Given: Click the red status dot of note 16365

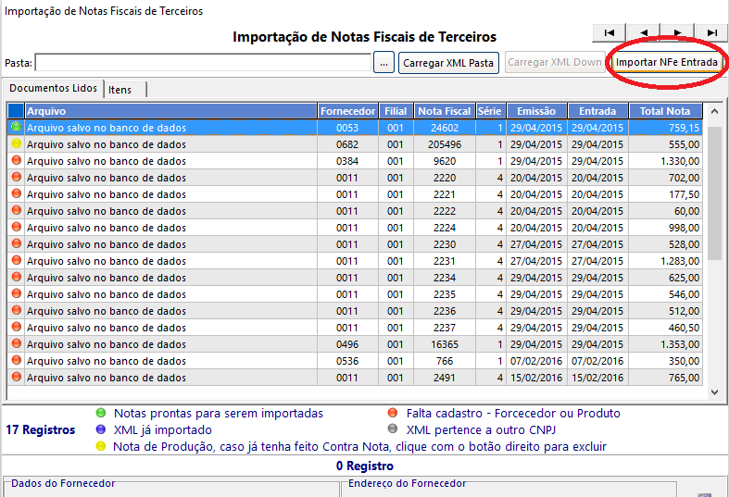Looking at the screenshot, I should (17, 343).
